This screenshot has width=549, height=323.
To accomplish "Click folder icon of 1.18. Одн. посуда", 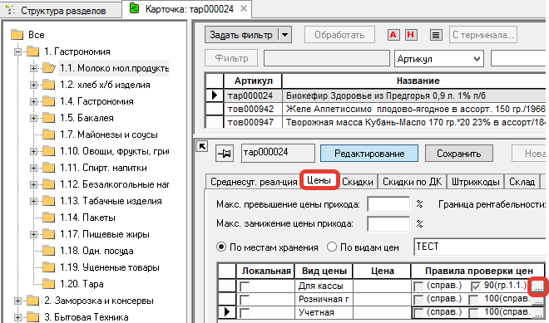I will tap(49, 251).
